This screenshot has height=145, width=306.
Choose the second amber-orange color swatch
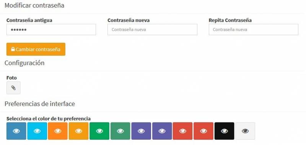pos(79,131)
